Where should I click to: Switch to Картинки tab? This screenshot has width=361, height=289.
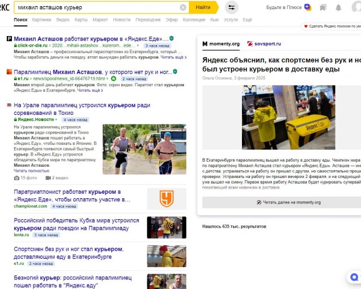coord(41,20)
